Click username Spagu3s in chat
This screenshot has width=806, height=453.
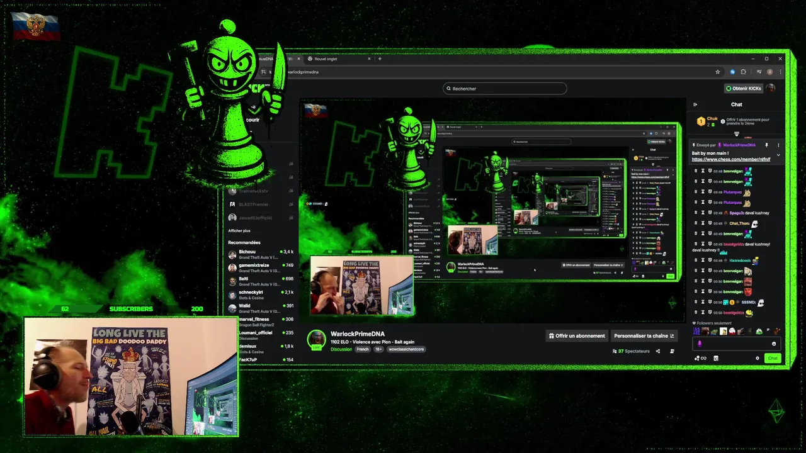[x=737, y=213]
